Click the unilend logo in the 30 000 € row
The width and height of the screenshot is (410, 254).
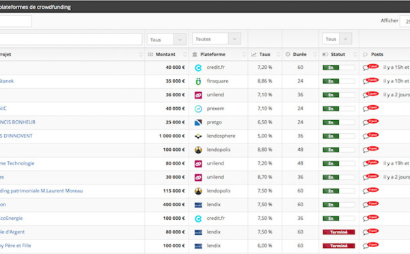198,178
